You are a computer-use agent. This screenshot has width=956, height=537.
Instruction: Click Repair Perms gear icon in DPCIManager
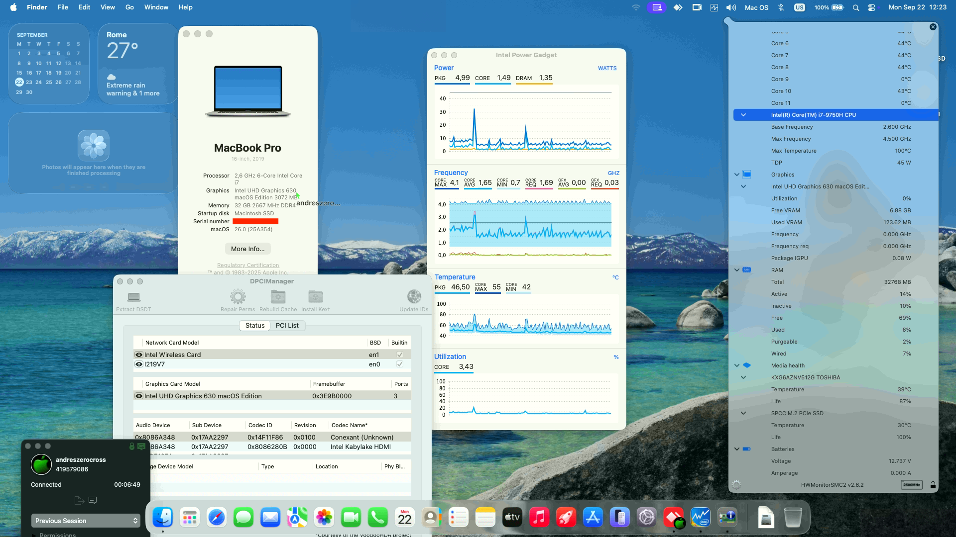238,297
